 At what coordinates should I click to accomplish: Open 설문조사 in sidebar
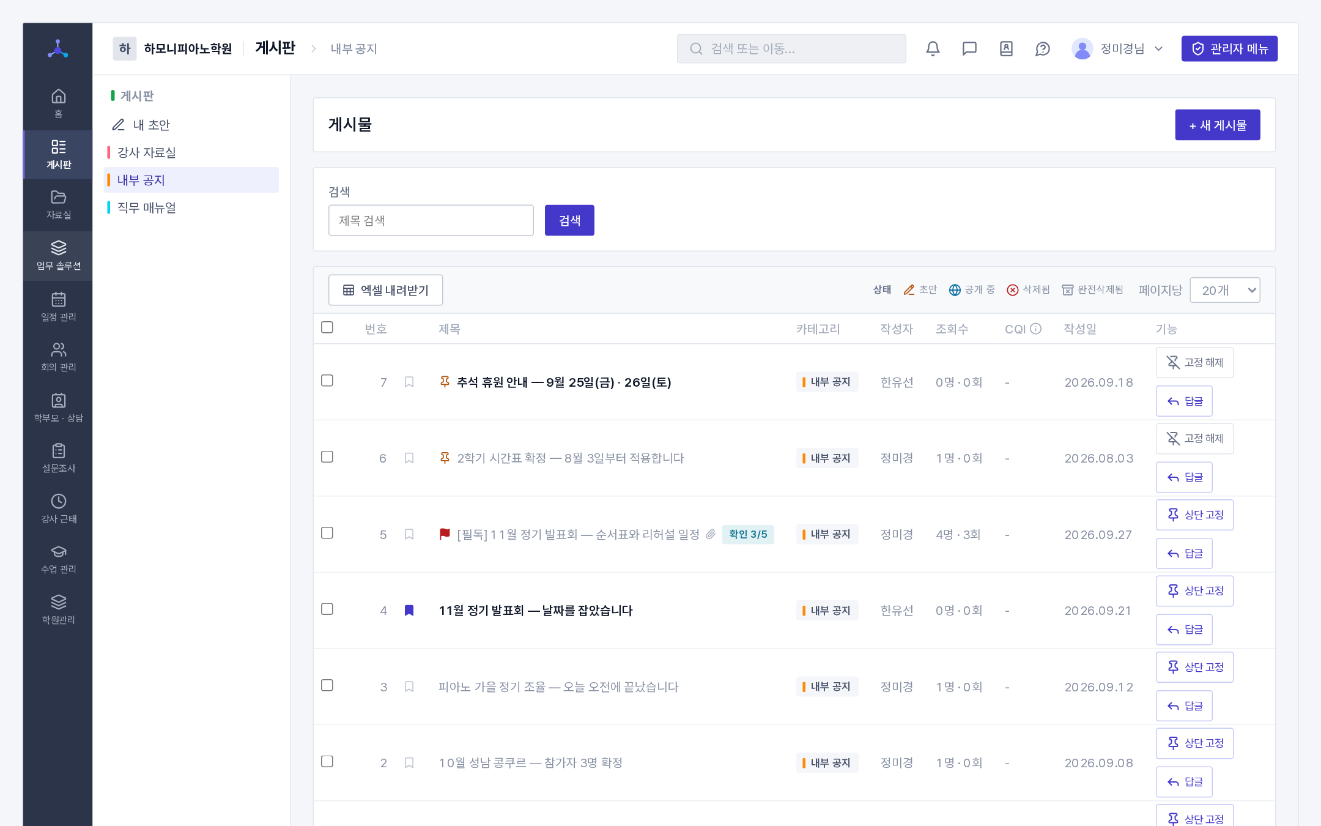(x=58, y=458)
